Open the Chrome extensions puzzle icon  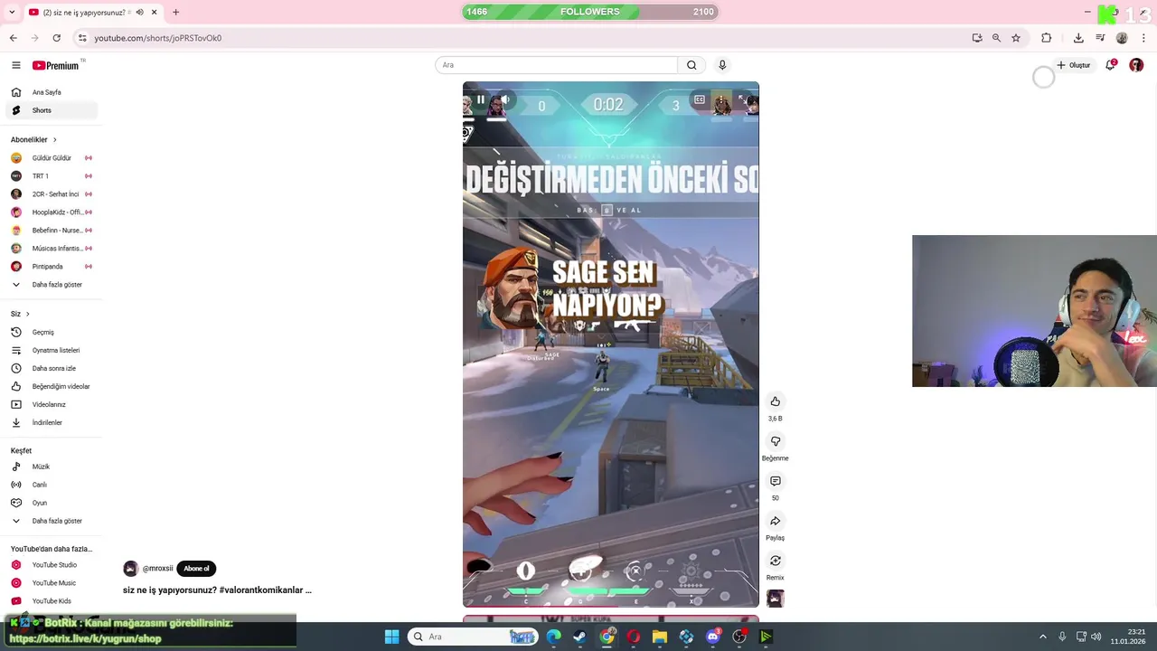pos(1046,38)
